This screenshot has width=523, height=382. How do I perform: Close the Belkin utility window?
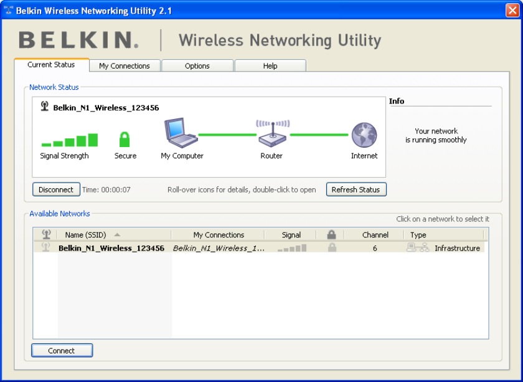(512, 11)
